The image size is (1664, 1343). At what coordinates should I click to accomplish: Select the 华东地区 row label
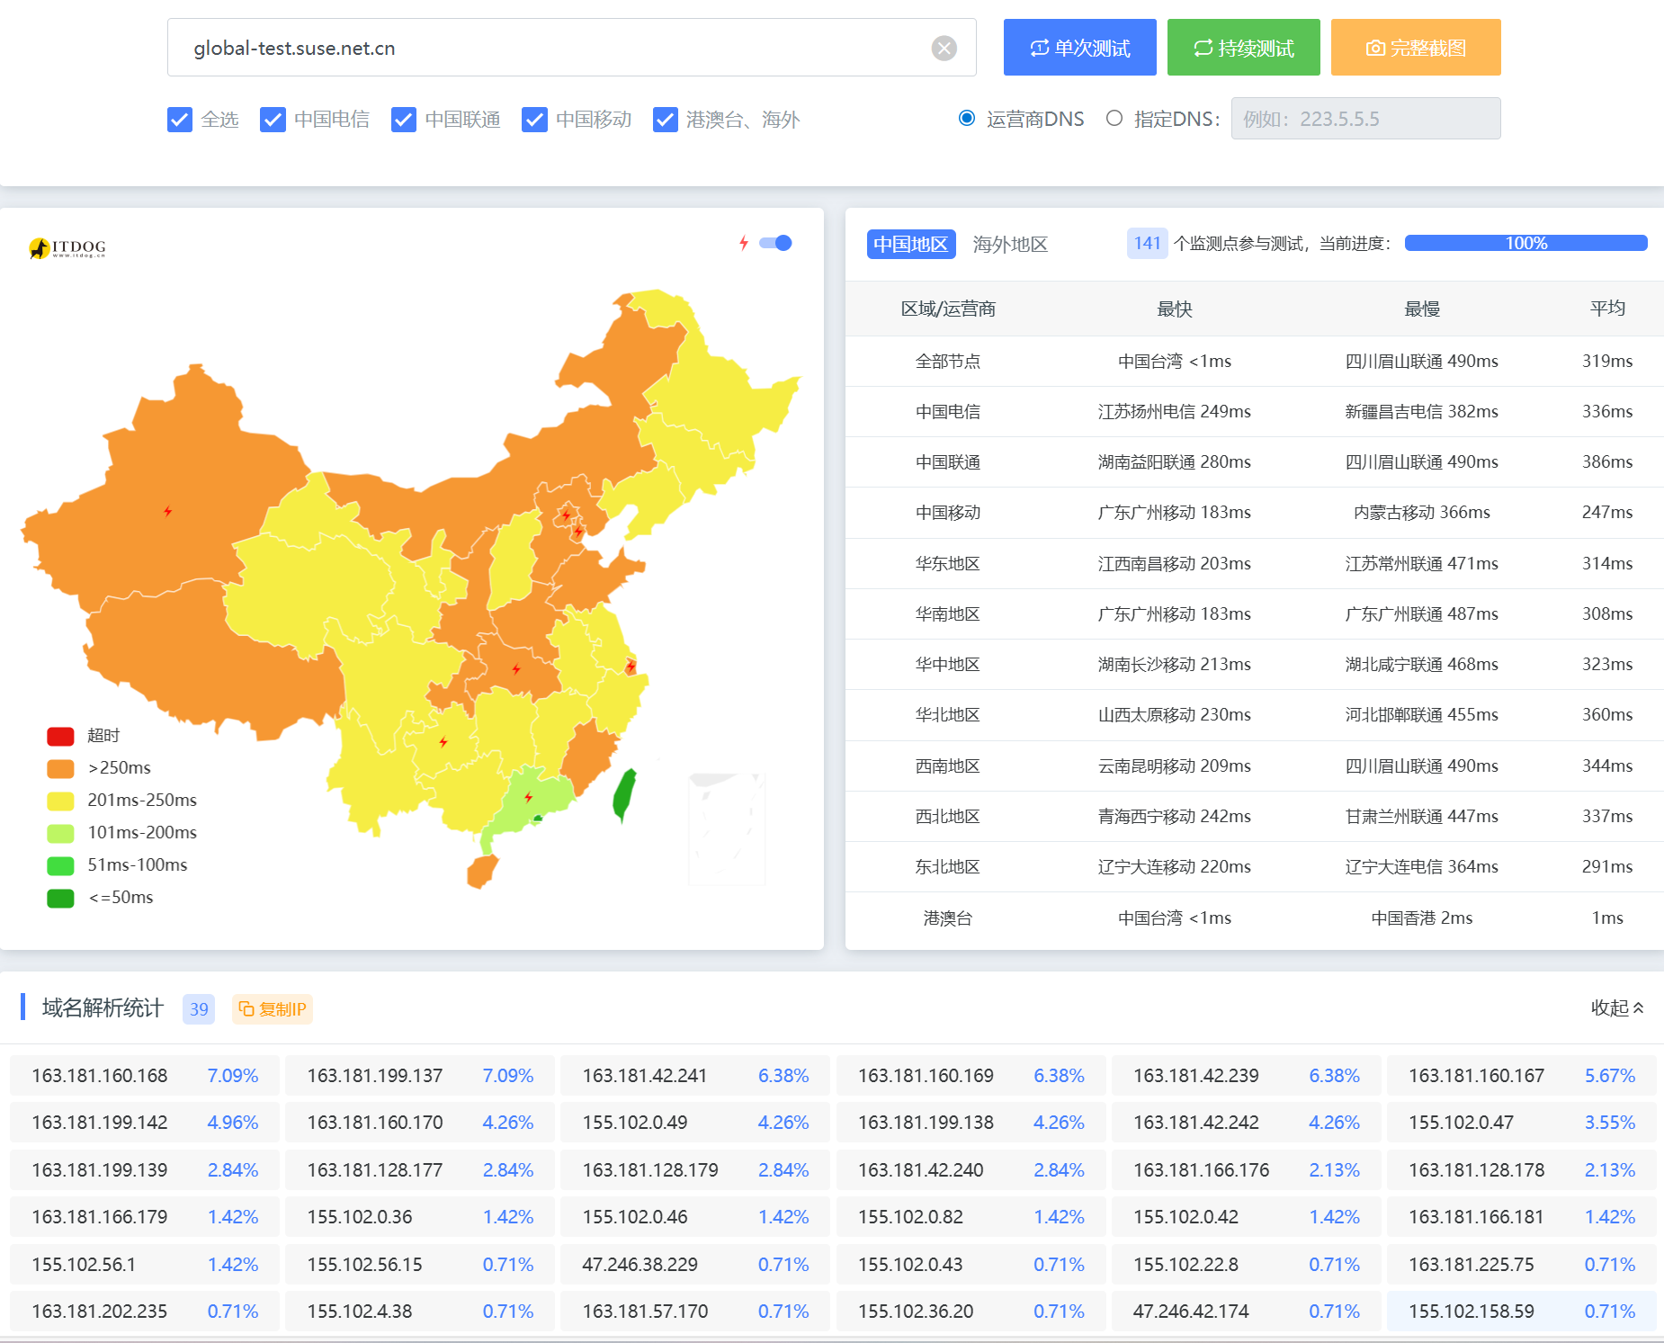tap(947, 563)
